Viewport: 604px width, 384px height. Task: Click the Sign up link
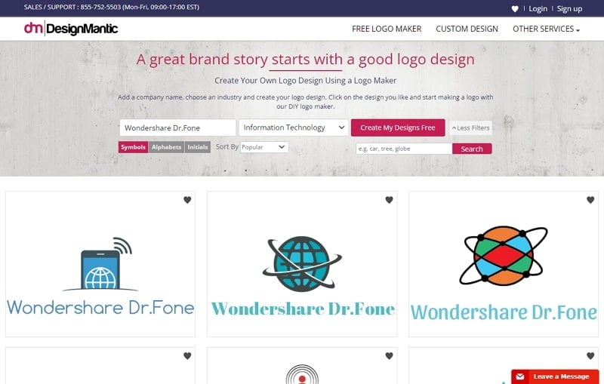(x=569, y=9)
